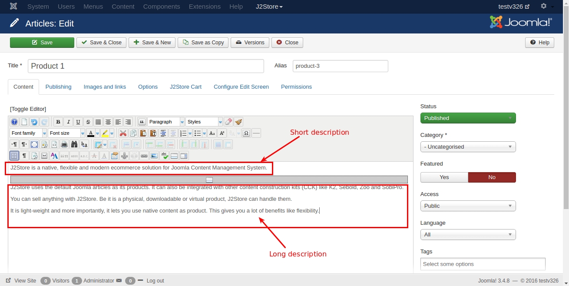This screenshot has height=286, width=569.
Task: Click the Save & Close button
Action: pos(102,43)
